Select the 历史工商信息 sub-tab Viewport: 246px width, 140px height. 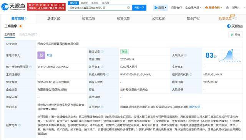[28, 34]
